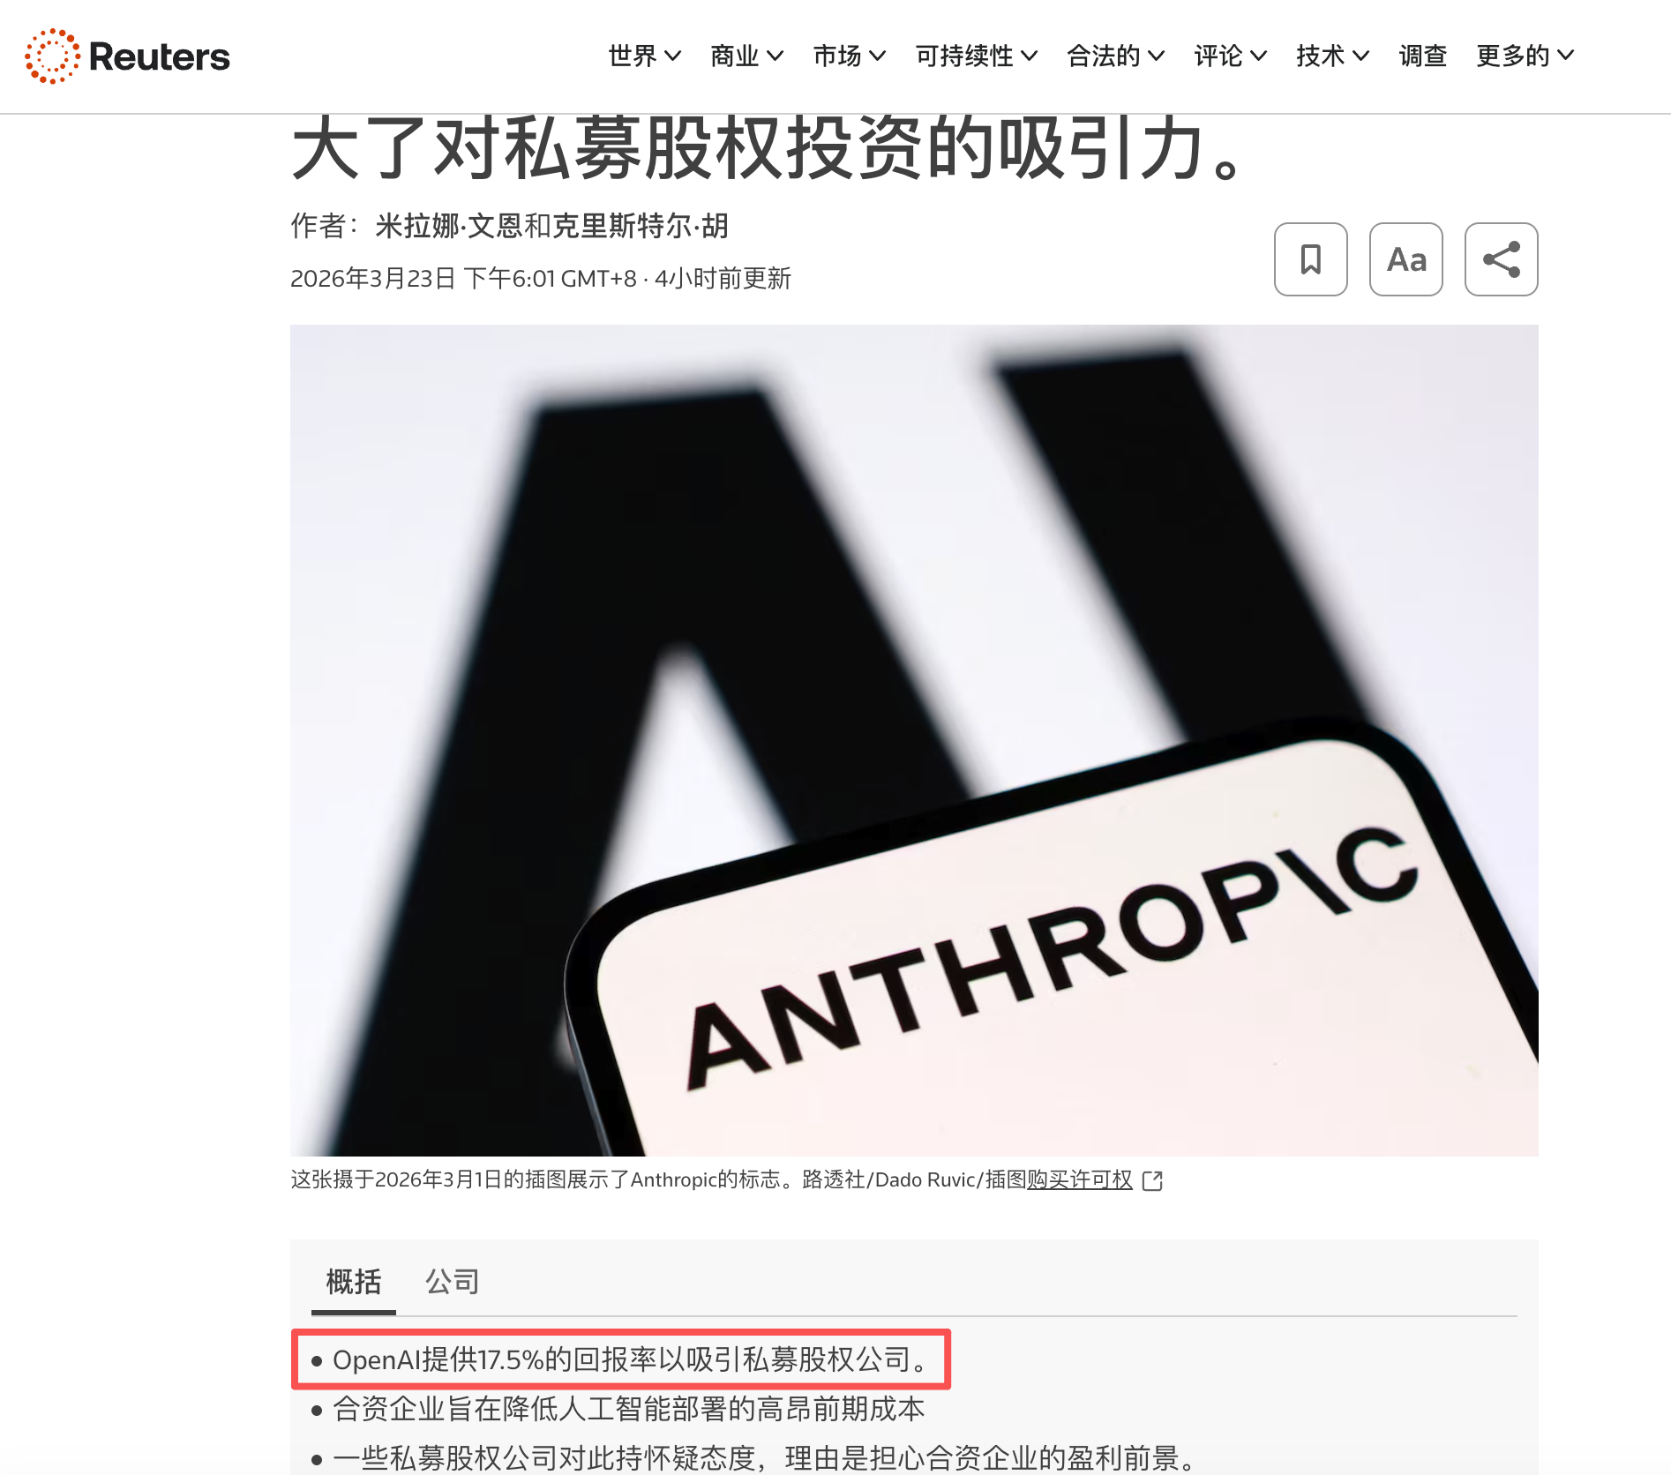
Task: Follow the 购买许可权 link
Action: coord(1079,1180)
